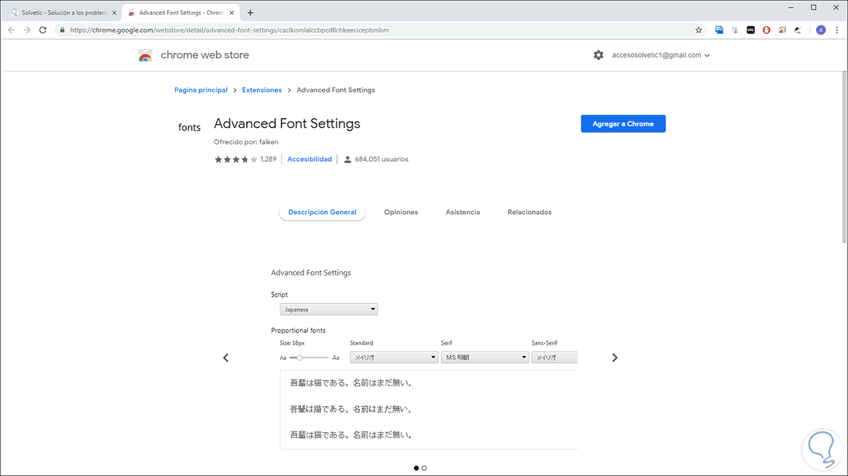Click the address bar URL
This screenshot has height=476, width=848.
230,30
